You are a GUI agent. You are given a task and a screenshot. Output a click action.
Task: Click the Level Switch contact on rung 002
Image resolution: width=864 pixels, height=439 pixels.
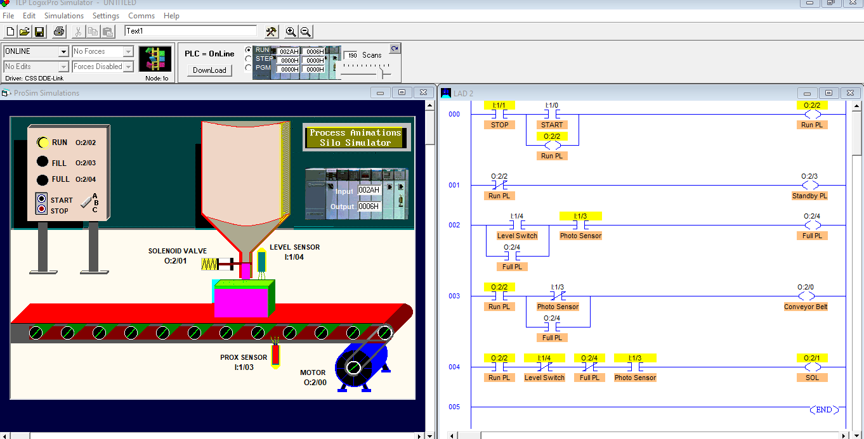pos(517,226)
